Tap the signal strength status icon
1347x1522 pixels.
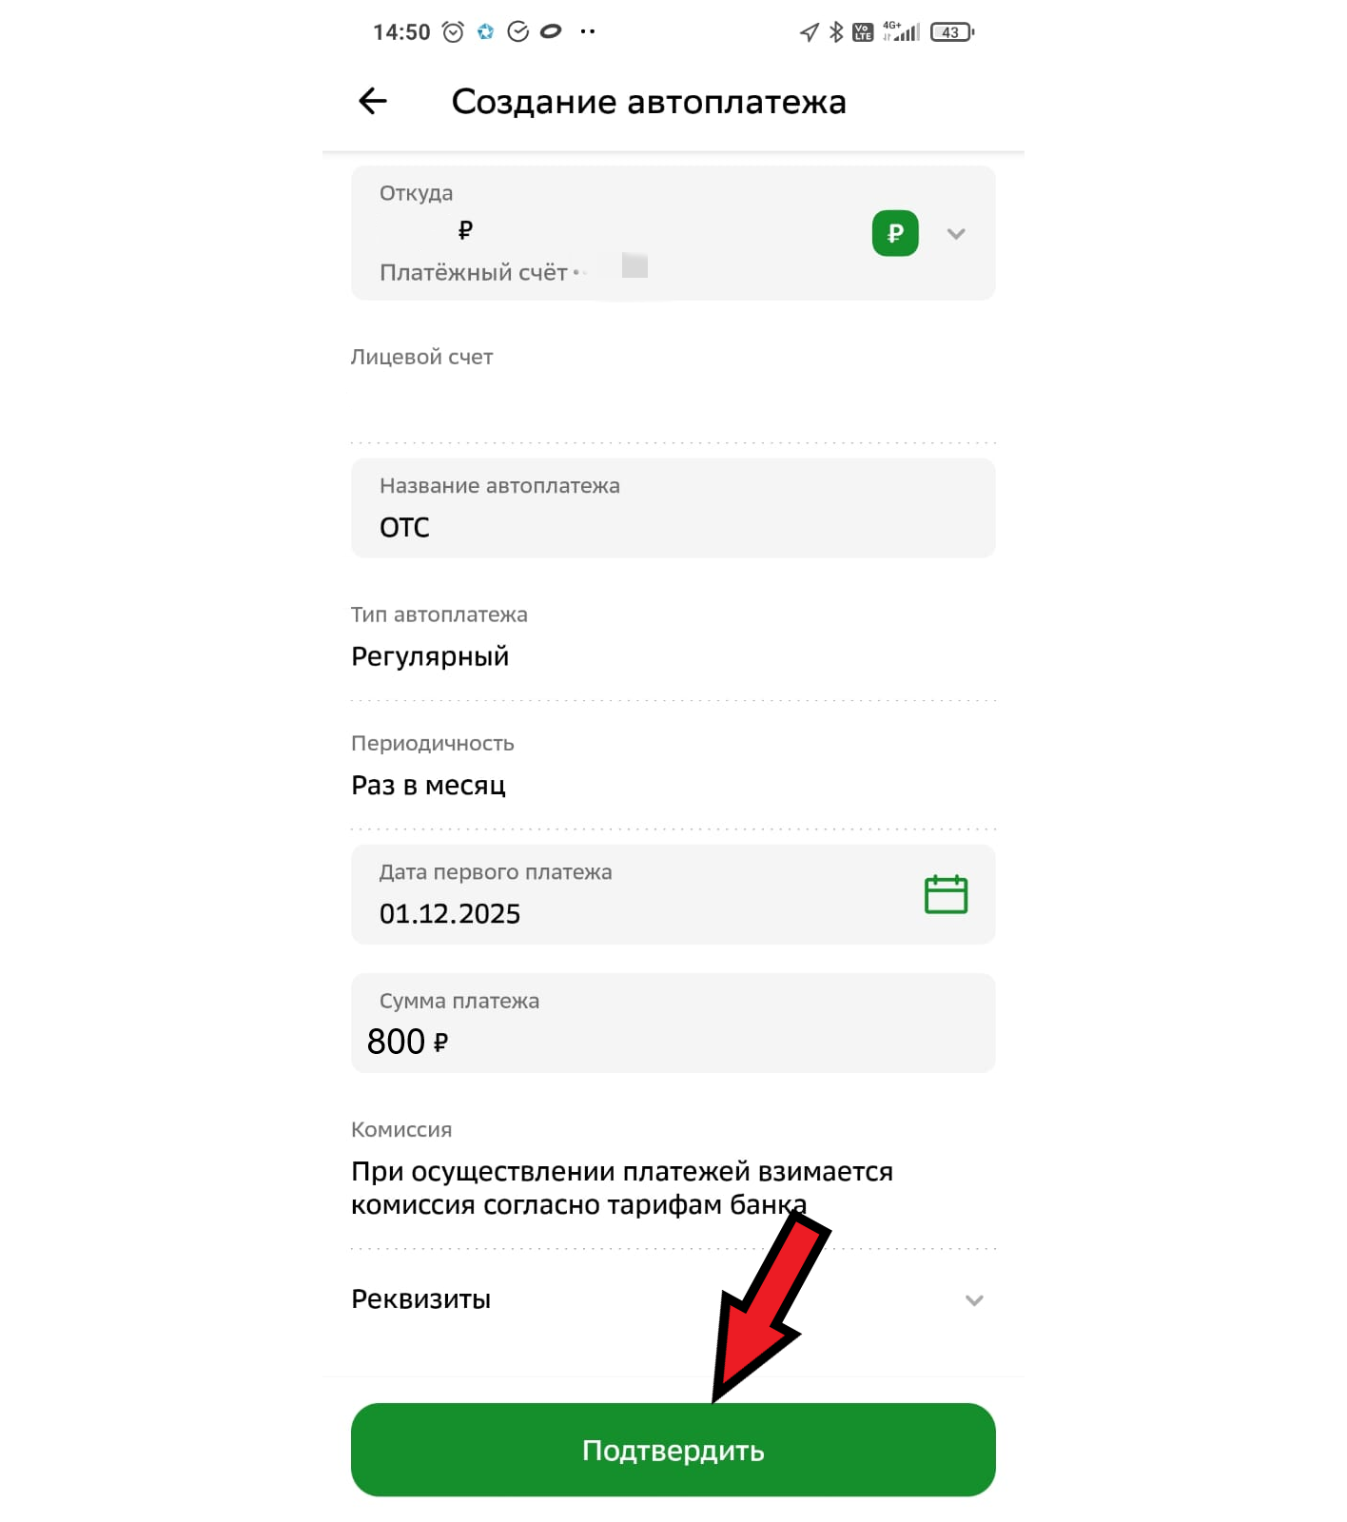902,32
